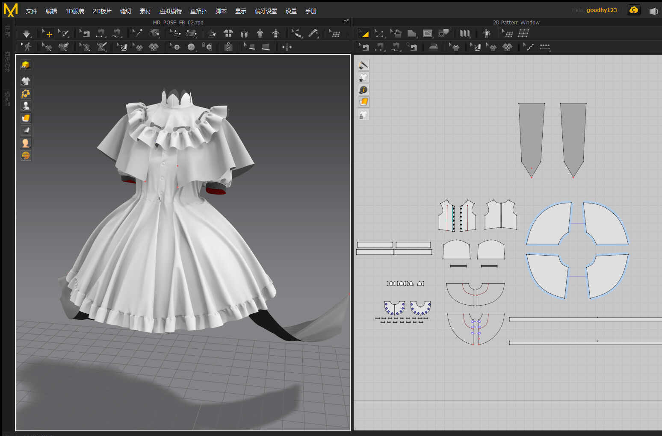Image resolution: width=662 pixels, height=436 pixels.
Task: Choose Free Sewing tool in 3D toolbar
Action: pos(117,34)
